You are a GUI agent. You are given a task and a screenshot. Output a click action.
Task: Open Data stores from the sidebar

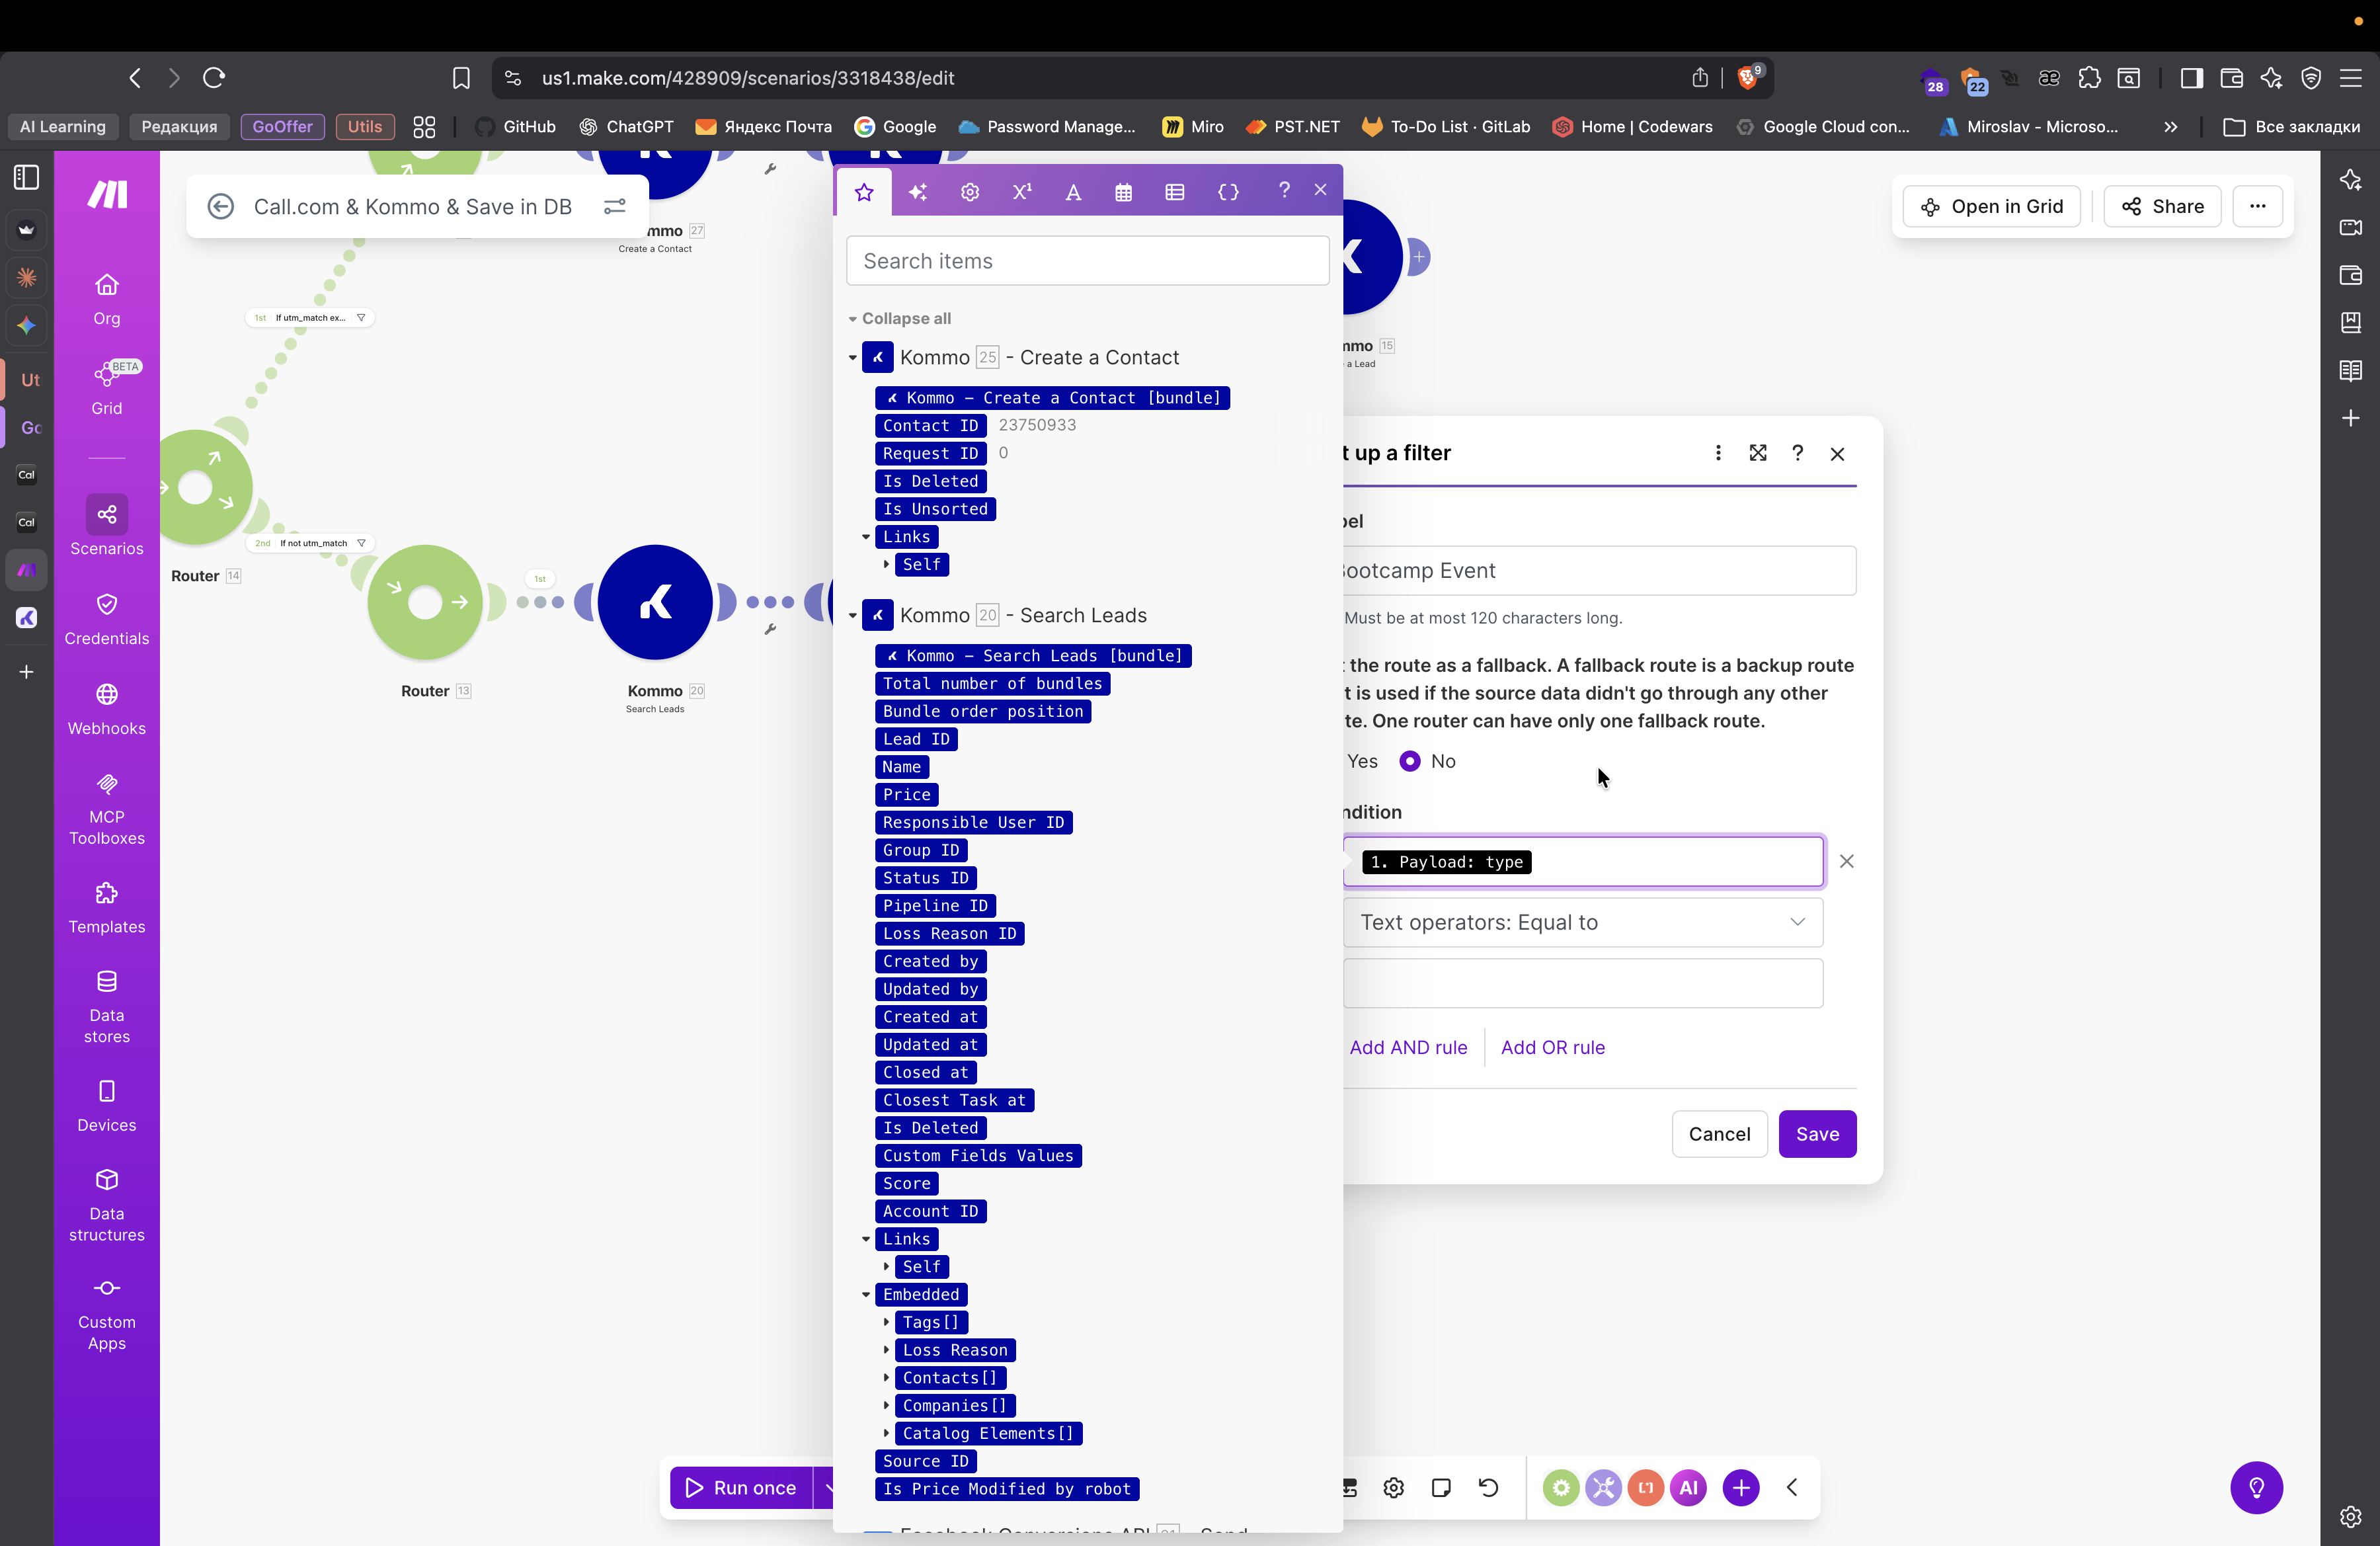(107, 1006)
